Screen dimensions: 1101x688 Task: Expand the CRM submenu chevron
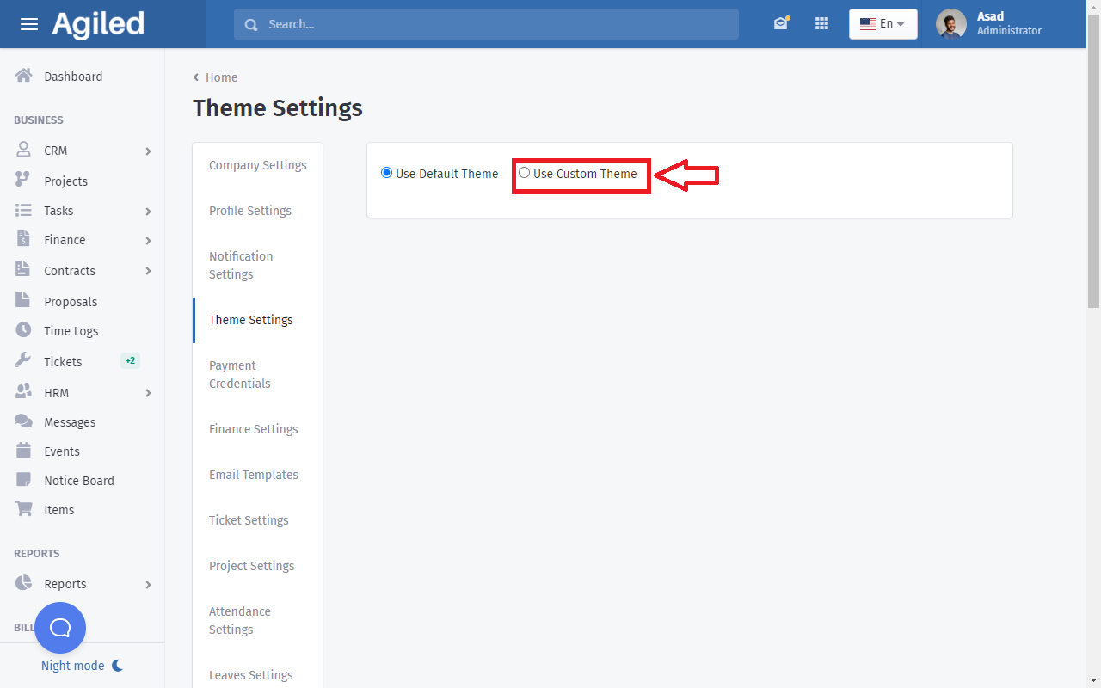point(148,151)
